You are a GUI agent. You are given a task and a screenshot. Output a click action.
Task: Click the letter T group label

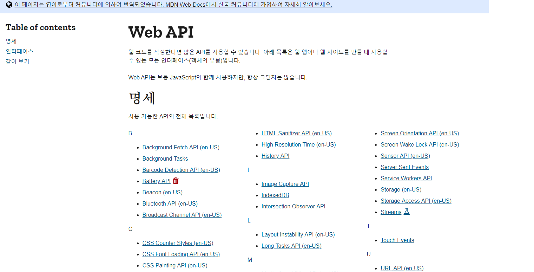click(x=368, y=226)
